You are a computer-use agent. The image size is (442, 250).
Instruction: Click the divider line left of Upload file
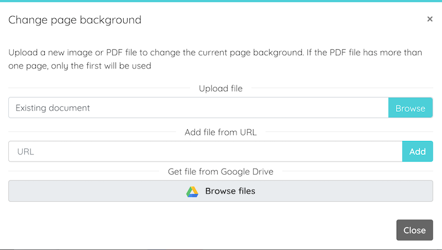pyautogui.click(x=99, y=88)
